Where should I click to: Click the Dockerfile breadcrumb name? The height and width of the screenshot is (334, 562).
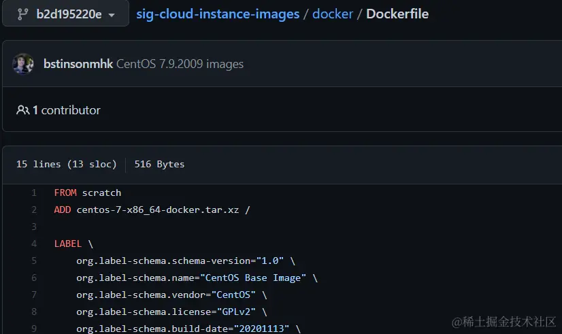click(397, 14)
